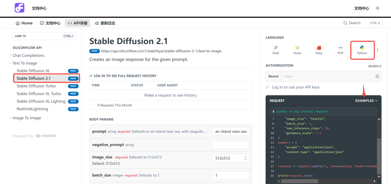Viewport: 391px width, 184px height.
Task: Click the lock icon in Bearer field
Action: pos(377,77)
